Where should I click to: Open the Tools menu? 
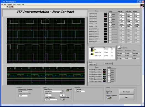(x=14, y=4)
